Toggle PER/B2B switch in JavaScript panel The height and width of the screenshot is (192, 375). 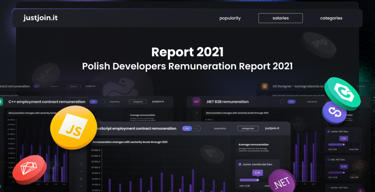(191, 128)
